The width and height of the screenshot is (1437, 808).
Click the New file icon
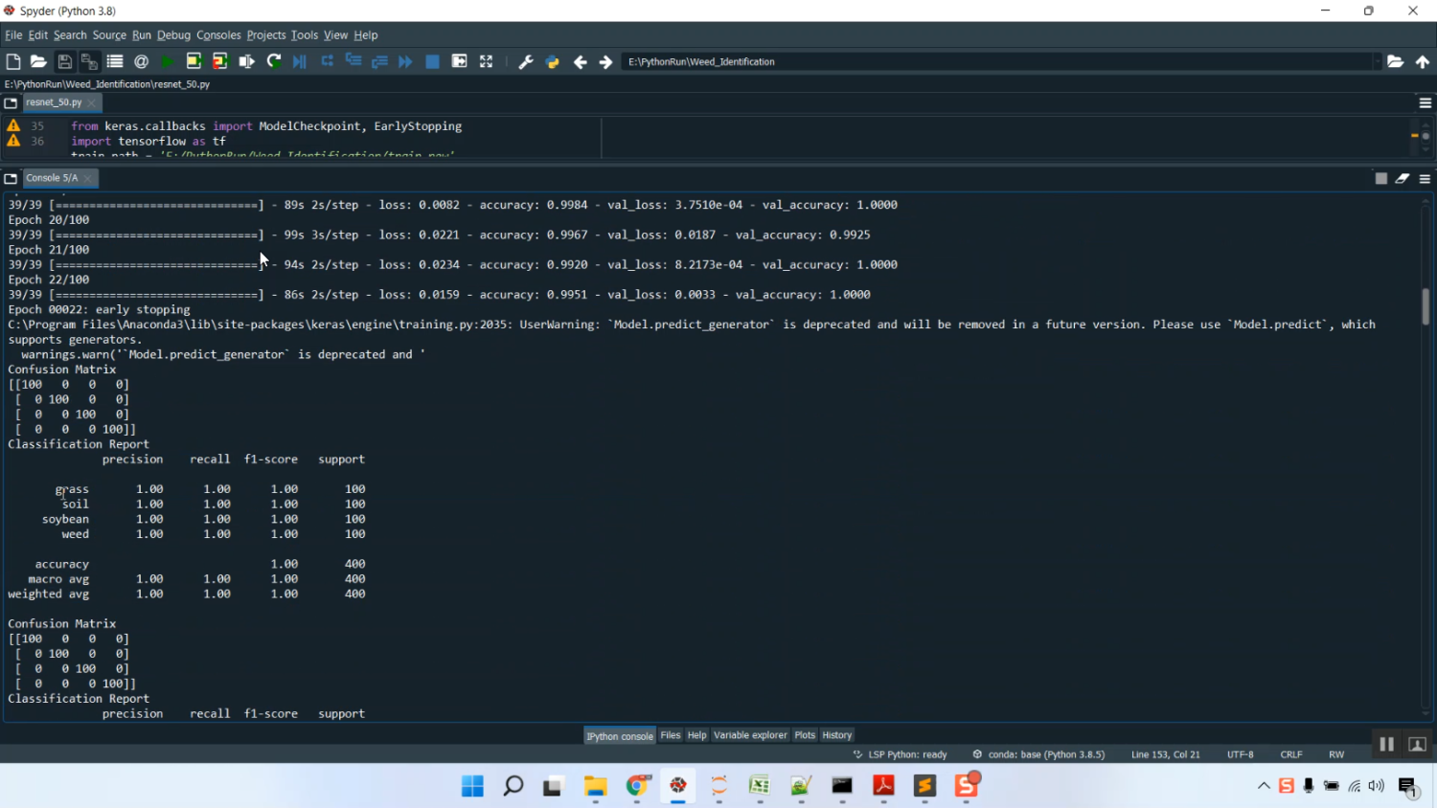13,61
